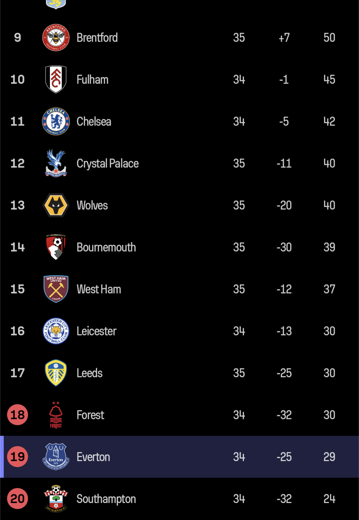
Task: Tap the red position 18 relegation marker
Action: pyautogui.click(x=18, y=415)
